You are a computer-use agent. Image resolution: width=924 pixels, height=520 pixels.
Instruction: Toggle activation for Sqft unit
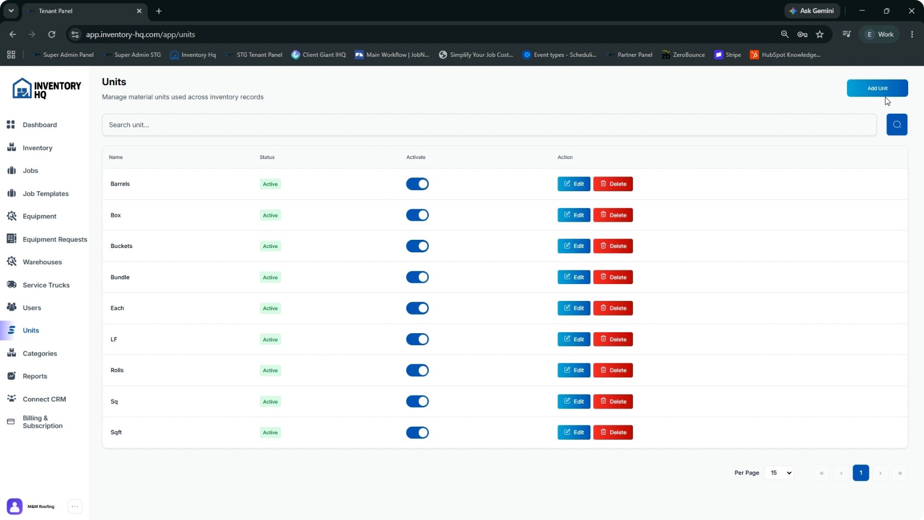417,433
